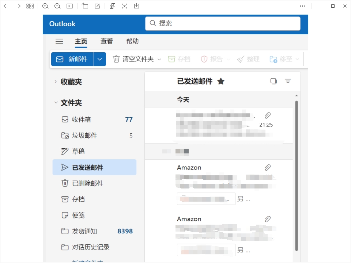Screen dimensions: 351x263
Task: Open the 对话历史记录 folder
Action: 94,247
